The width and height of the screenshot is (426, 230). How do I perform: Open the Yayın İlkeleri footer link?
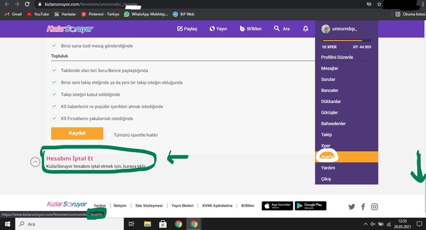point(182,205)
